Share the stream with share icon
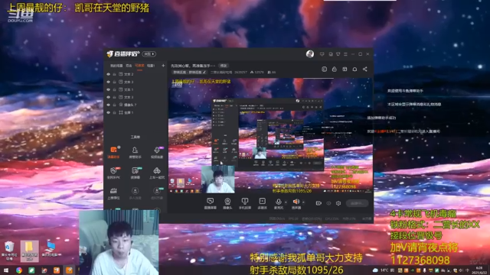This screenshot has height=275, width=490. [365, 70]
